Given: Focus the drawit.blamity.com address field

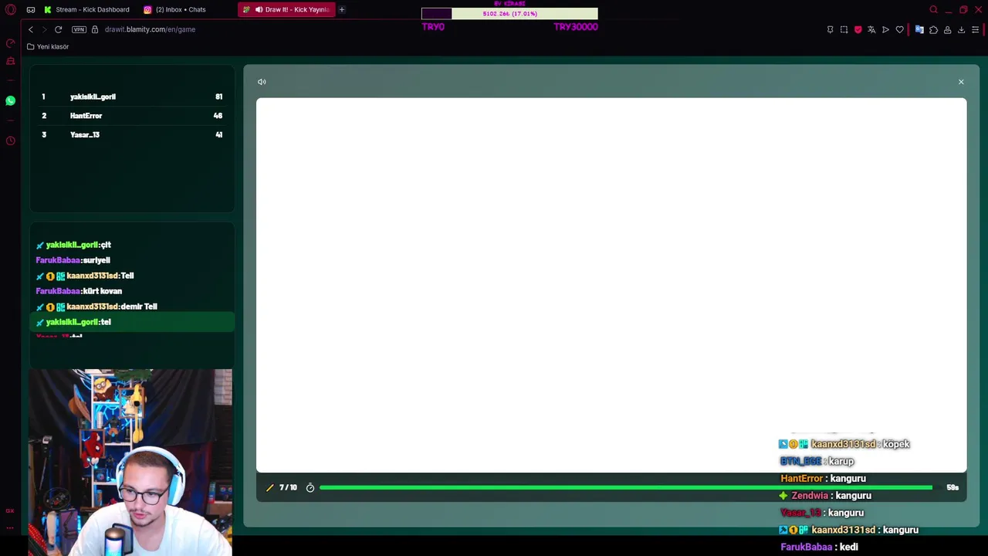Looking at the screenshot, I should click(x=150, y=29).
